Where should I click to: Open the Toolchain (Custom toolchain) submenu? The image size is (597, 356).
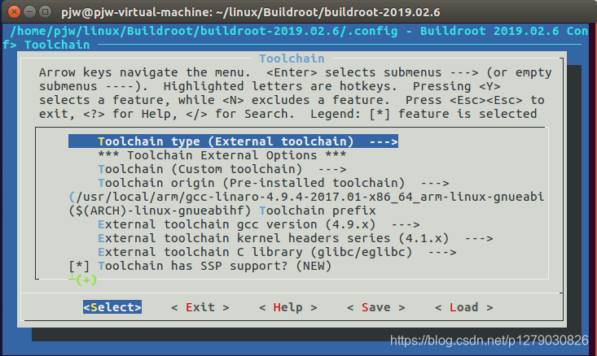222,169
